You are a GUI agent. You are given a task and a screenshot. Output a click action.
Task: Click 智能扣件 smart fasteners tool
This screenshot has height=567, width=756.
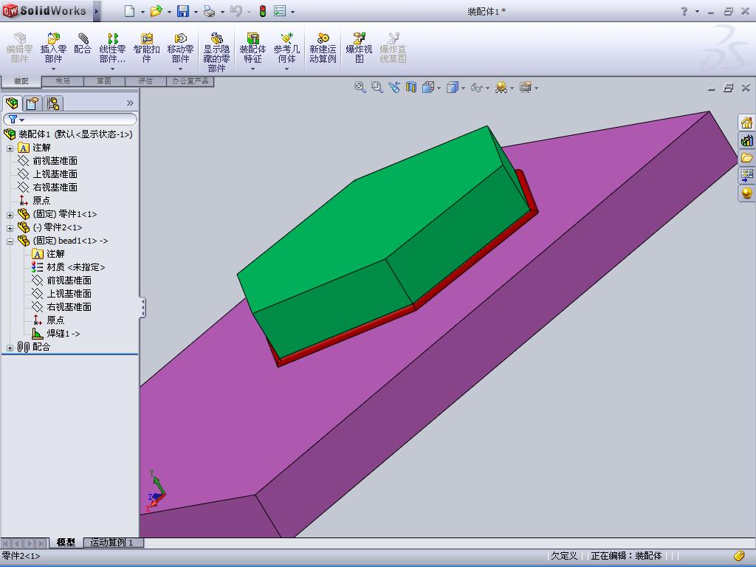147,47
